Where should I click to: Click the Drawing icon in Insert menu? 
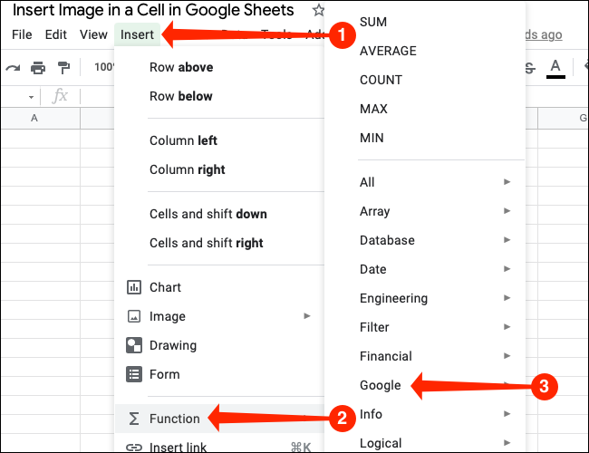coord(134,345)
